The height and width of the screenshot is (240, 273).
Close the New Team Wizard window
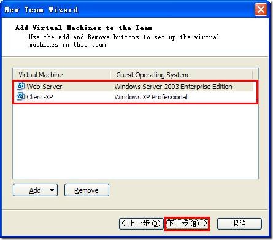(x=261, y=9)
